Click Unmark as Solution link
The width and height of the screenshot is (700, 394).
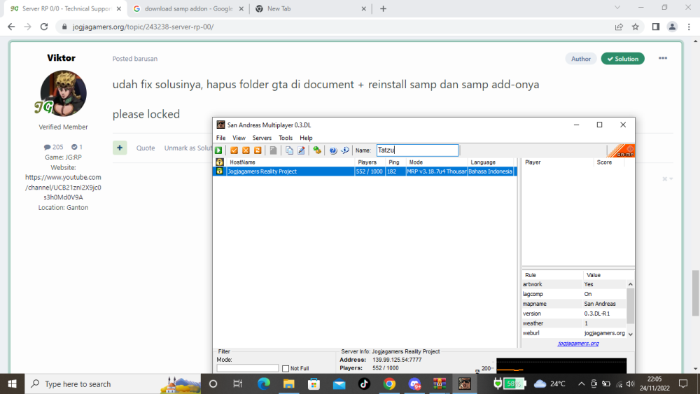tap(188, 148)
